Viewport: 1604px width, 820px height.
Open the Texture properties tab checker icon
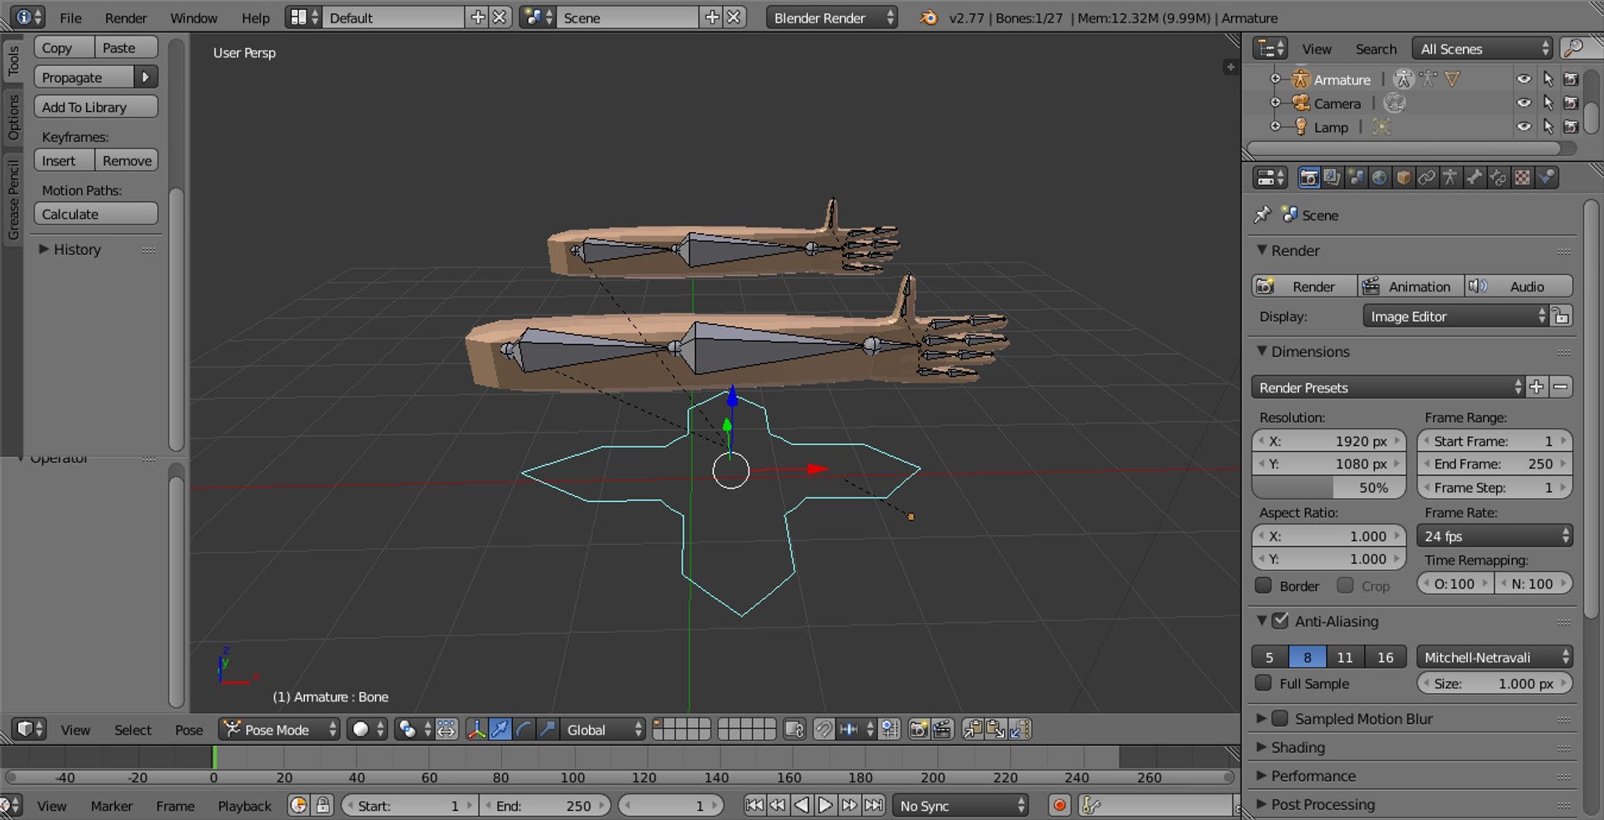pos(1522,177)
